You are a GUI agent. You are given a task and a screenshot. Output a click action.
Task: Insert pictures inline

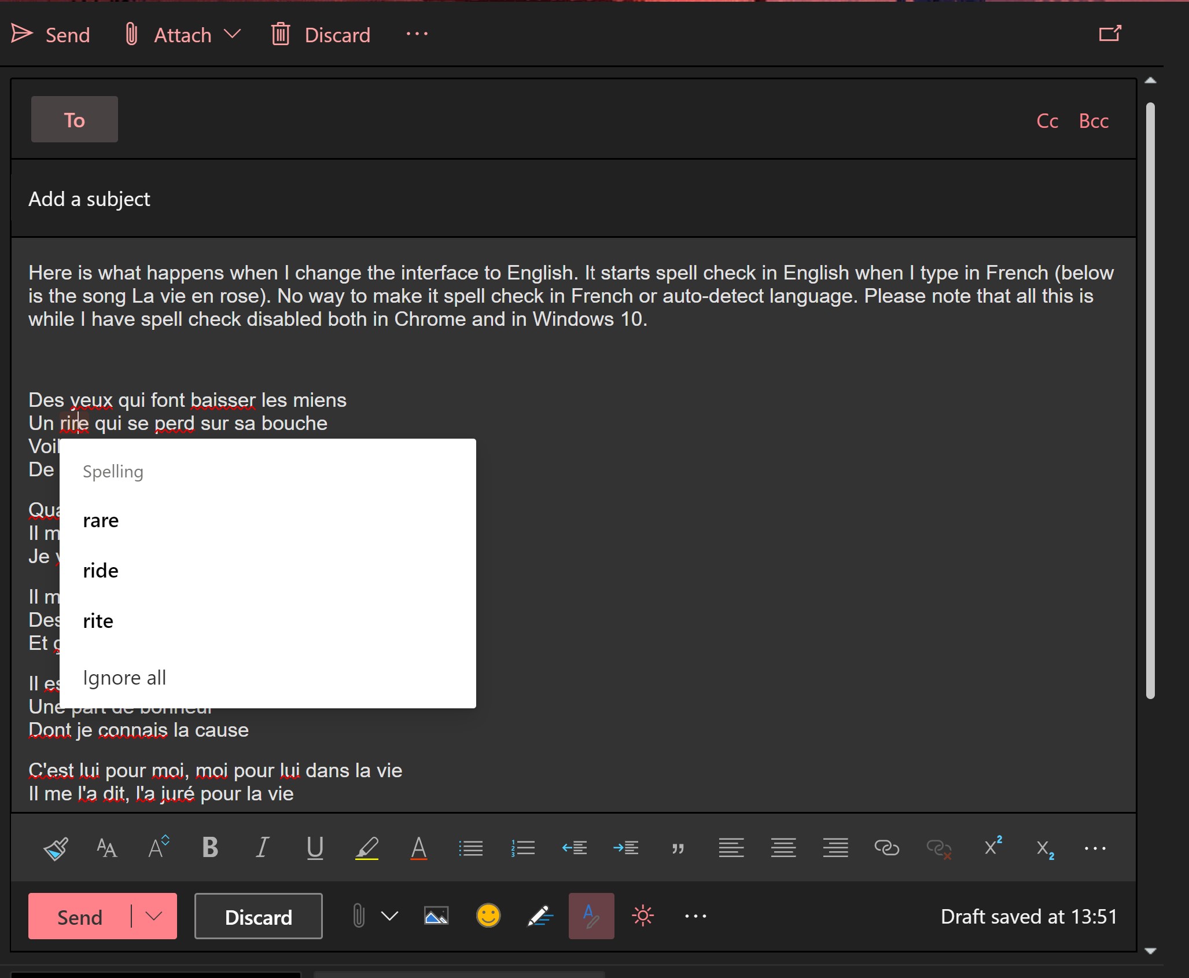(x=436, y=916)
